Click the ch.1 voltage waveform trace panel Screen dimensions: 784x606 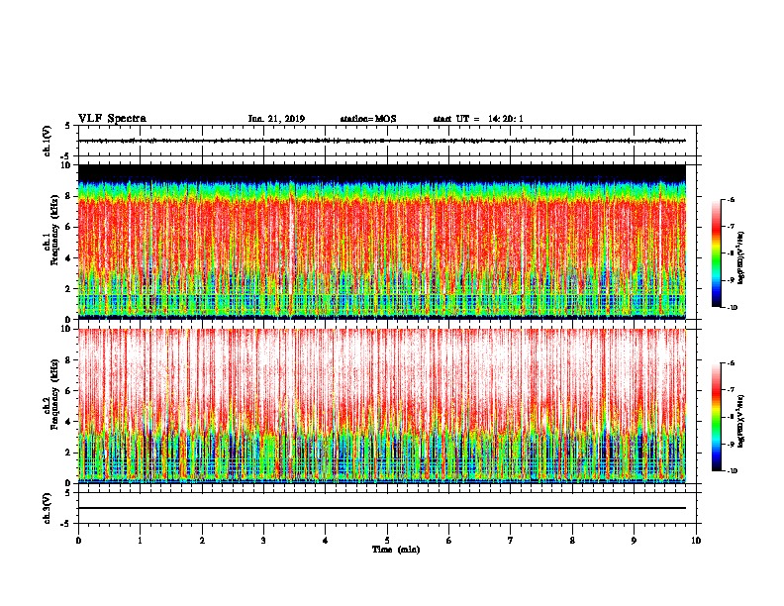coord(387,141)
